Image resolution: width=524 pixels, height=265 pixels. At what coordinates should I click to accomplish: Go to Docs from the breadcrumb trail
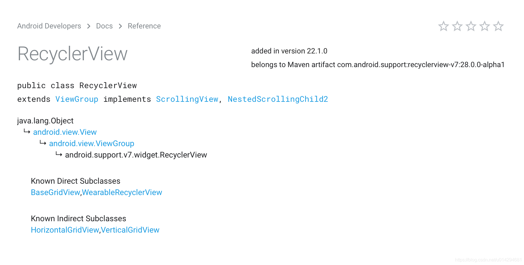tap(104, 26)
